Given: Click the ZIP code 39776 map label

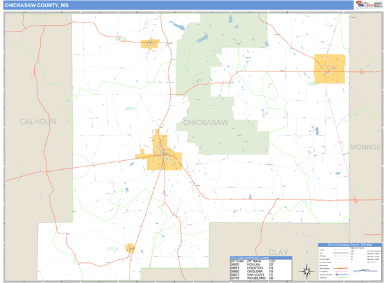Looking at the screenshot, I should 113,248.
